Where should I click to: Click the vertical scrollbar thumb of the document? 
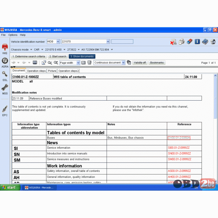[x=215, y=98]
